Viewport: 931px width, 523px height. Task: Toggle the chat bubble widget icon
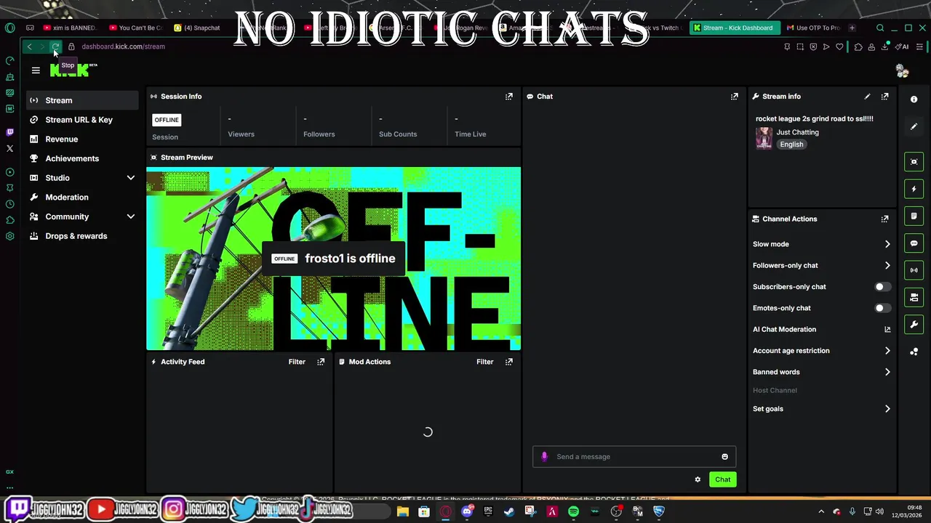tap(914, 243)
